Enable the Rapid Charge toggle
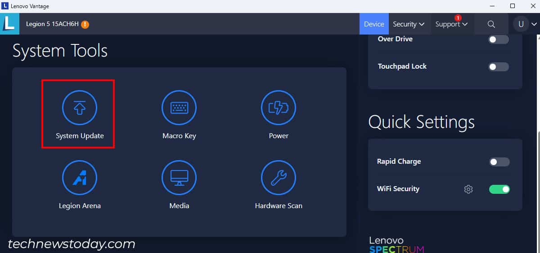 [499, 162]
